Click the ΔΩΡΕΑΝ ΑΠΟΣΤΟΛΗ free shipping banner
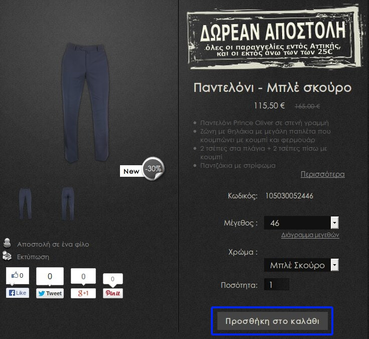The width and height of the screenshot is (369, 339). point(275,38)
